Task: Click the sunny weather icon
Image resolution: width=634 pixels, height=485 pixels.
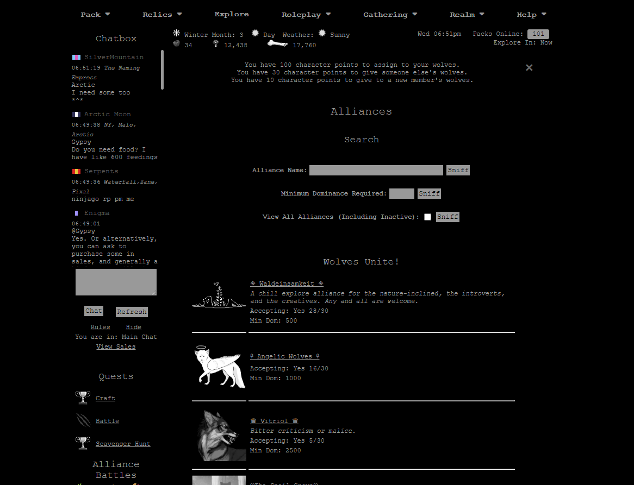Action: pyautogui.click(x=322, y=33)
